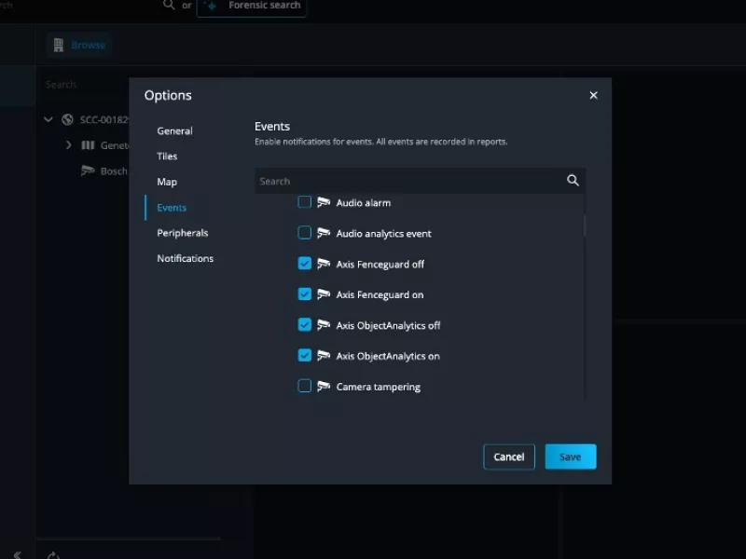
Task: Click the magnifier icon in the Events search bar
Action: (573, 180)
